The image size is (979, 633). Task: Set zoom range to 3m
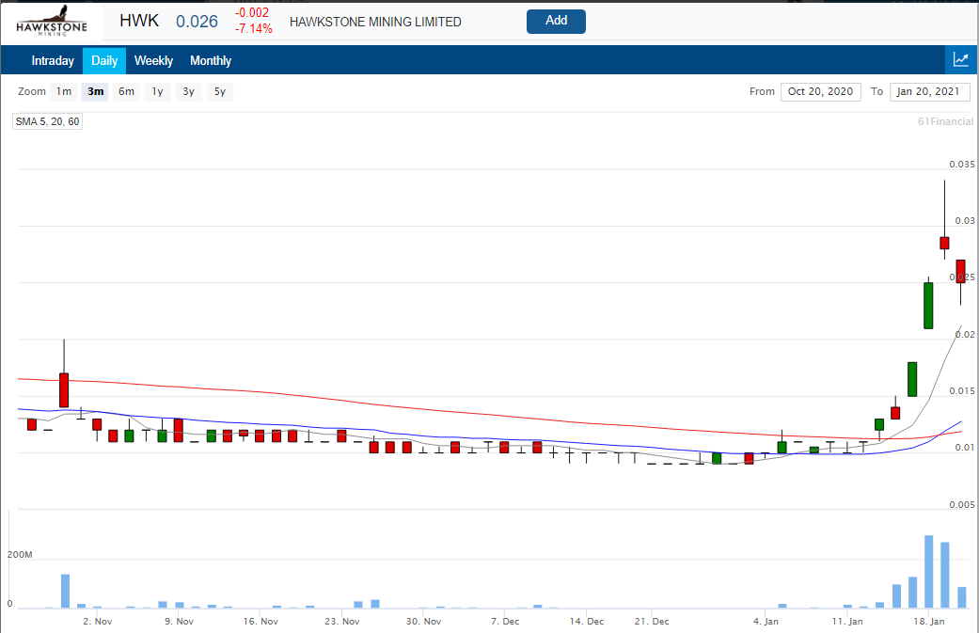(x=95, y=92)
